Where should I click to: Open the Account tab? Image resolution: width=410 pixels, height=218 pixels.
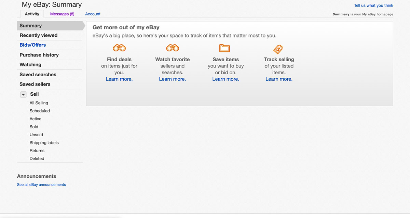[x=93, y=14]
